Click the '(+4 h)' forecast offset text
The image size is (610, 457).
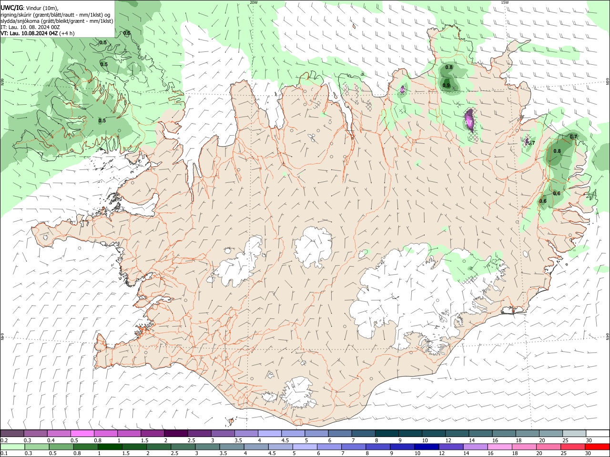pos(68,33)
